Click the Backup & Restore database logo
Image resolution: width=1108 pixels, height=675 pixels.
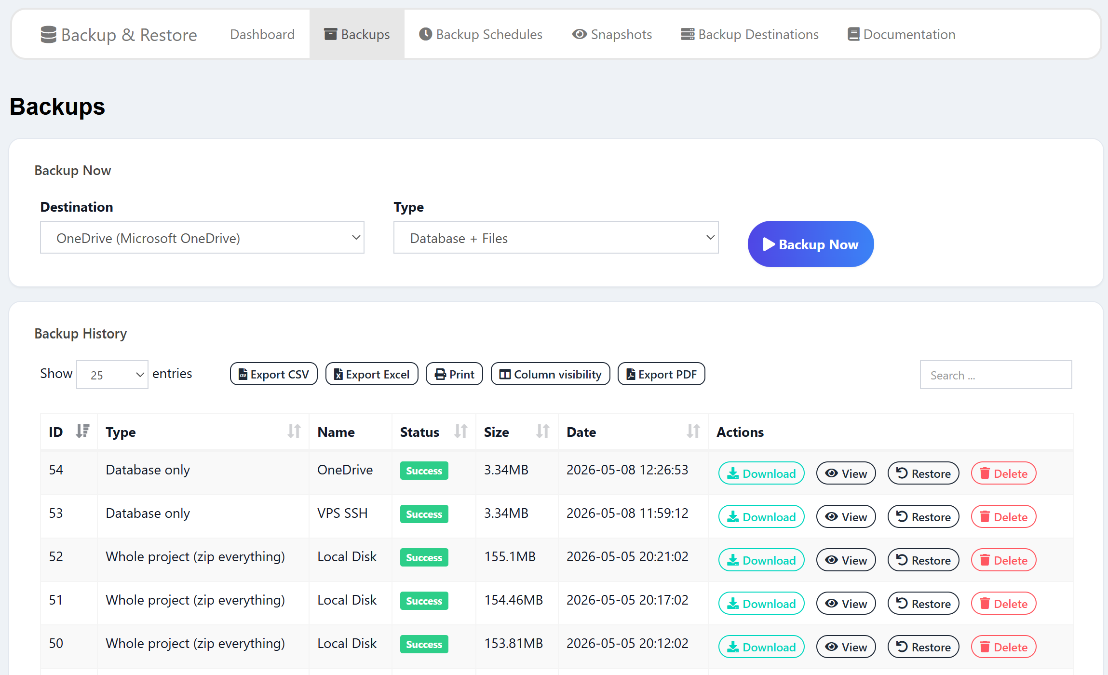[x=48, y=35]
